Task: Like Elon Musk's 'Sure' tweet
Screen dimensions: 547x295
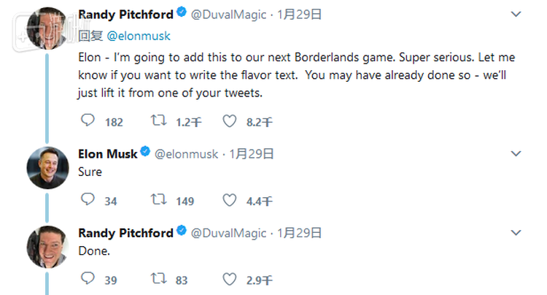Action: (230, 199)
